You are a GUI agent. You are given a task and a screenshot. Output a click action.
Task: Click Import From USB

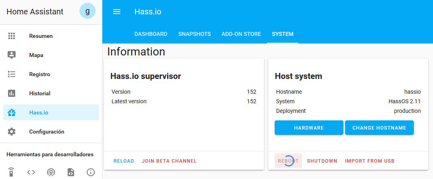coord(369,161)
